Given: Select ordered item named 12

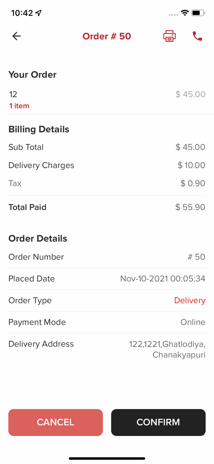Looking at the screenshot, I should point(13,94).
